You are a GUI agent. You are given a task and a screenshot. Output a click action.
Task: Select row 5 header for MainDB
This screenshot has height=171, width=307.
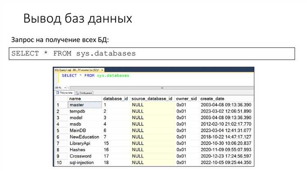point(59,130)
